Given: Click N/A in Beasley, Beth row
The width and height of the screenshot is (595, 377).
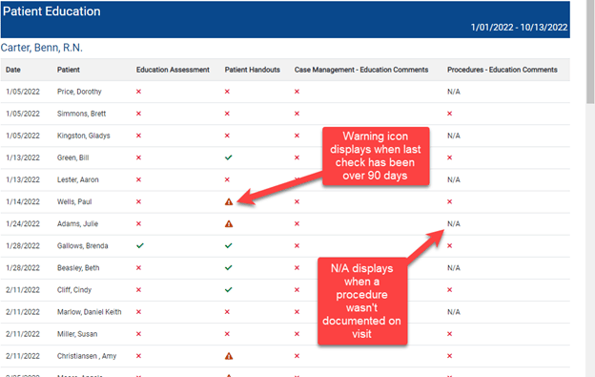Looking at the screenshot, I should click(x=454, y=267).
